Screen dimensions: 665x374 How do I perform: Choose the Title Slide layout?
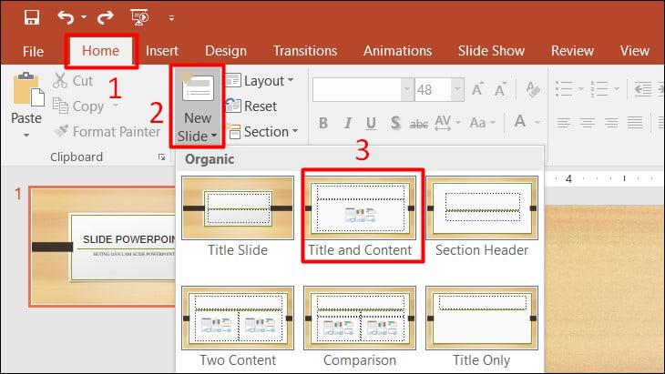[238, 217]
